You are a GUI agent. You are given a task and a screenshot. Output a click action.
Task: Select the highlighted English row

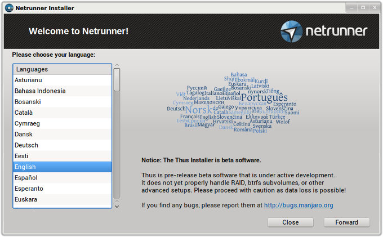pyautogui.click(x=63, y=167)
